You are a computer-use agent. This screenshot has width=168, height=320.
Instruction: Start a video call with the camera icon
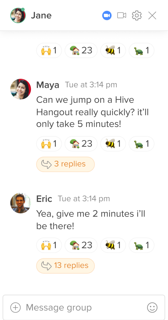point(122,16)
